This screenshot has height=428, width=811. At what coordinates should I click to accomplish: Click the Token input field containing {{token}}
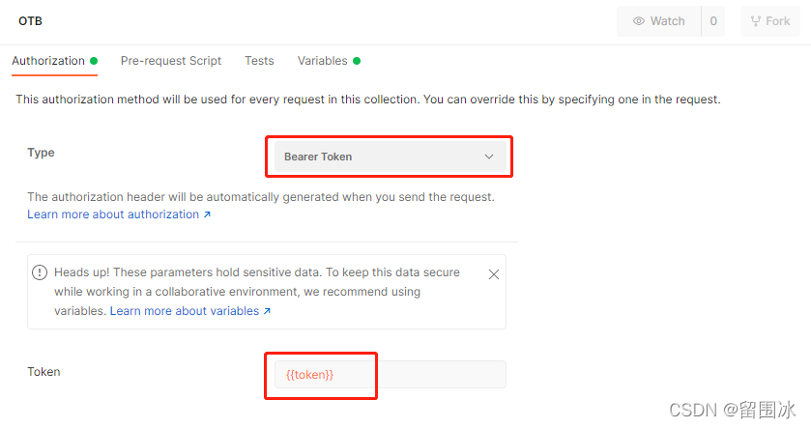click(390, 374)
